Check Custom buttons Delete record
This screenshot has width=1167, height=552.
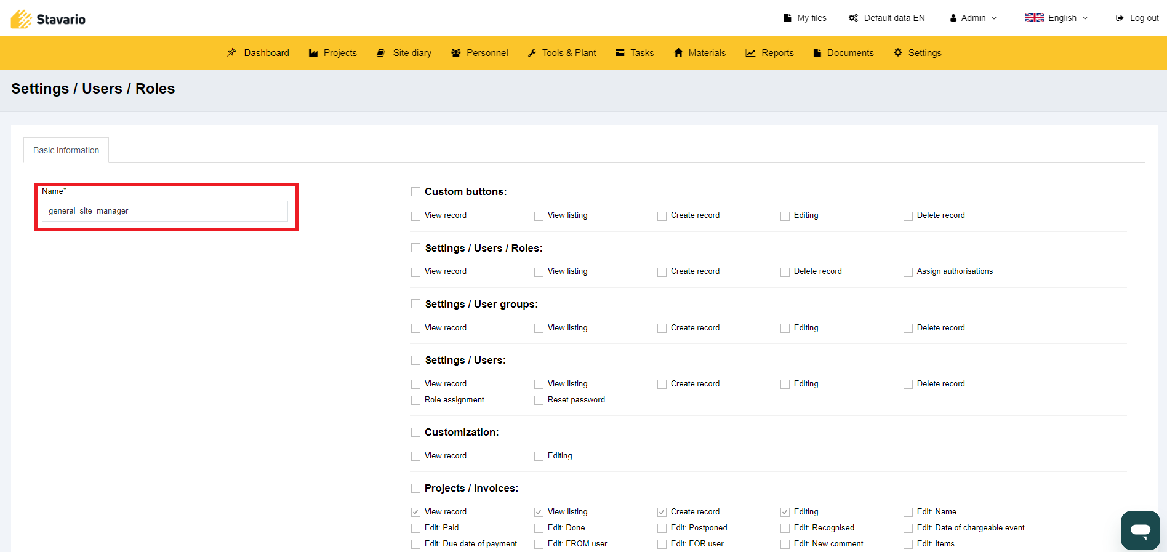[908, 216]
